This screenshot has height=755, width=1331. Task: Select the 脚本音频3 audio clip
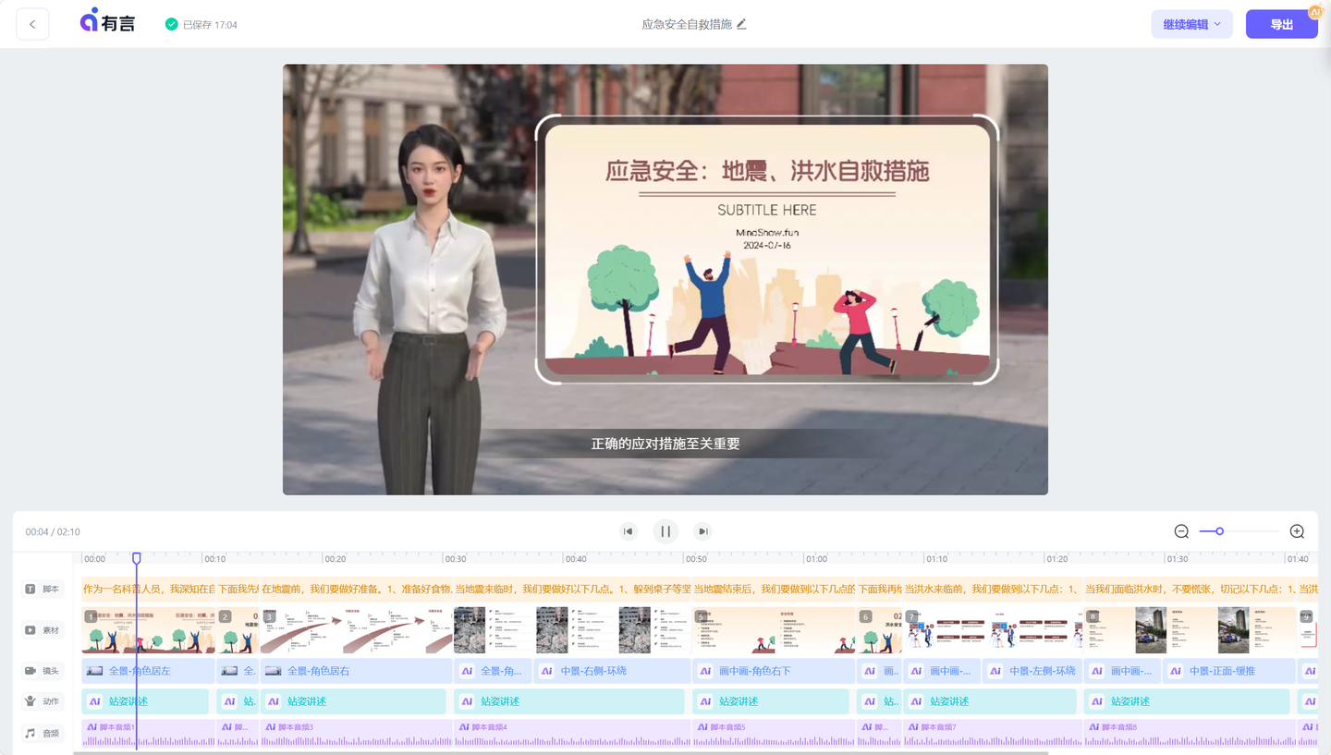(357, 733)
